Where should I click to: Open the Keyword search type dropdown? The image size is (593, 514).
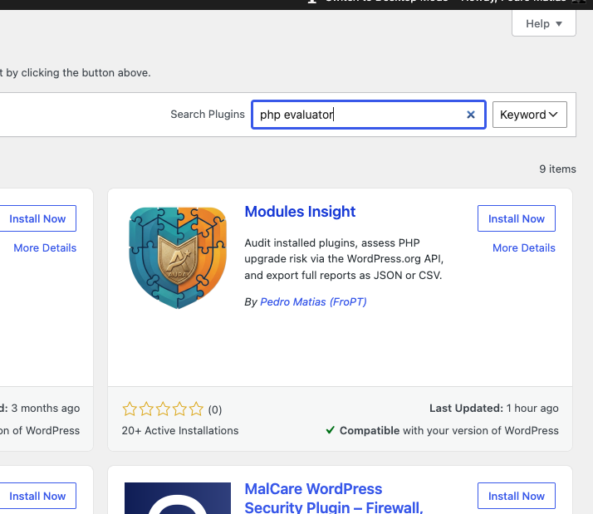point(530,115)
